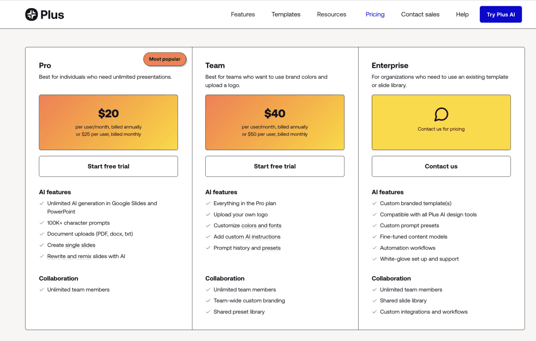Click the Team plan heading

(215, 65)
